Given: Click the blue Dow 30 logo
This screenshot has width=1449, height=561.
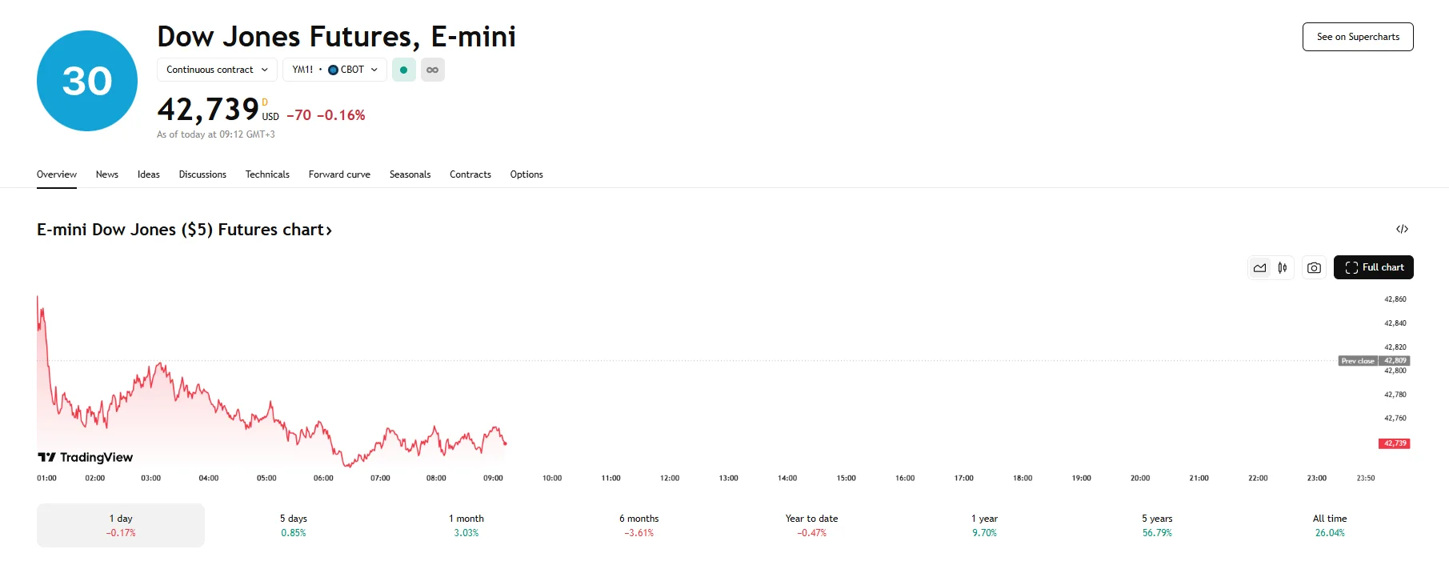Looking at the screenshot, I should (87, 81).
